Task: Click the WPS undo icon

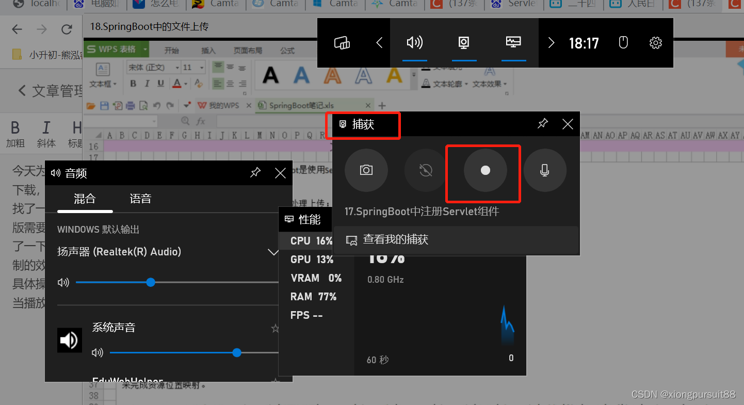Action: pyautogui.click(x=157, y=106)
